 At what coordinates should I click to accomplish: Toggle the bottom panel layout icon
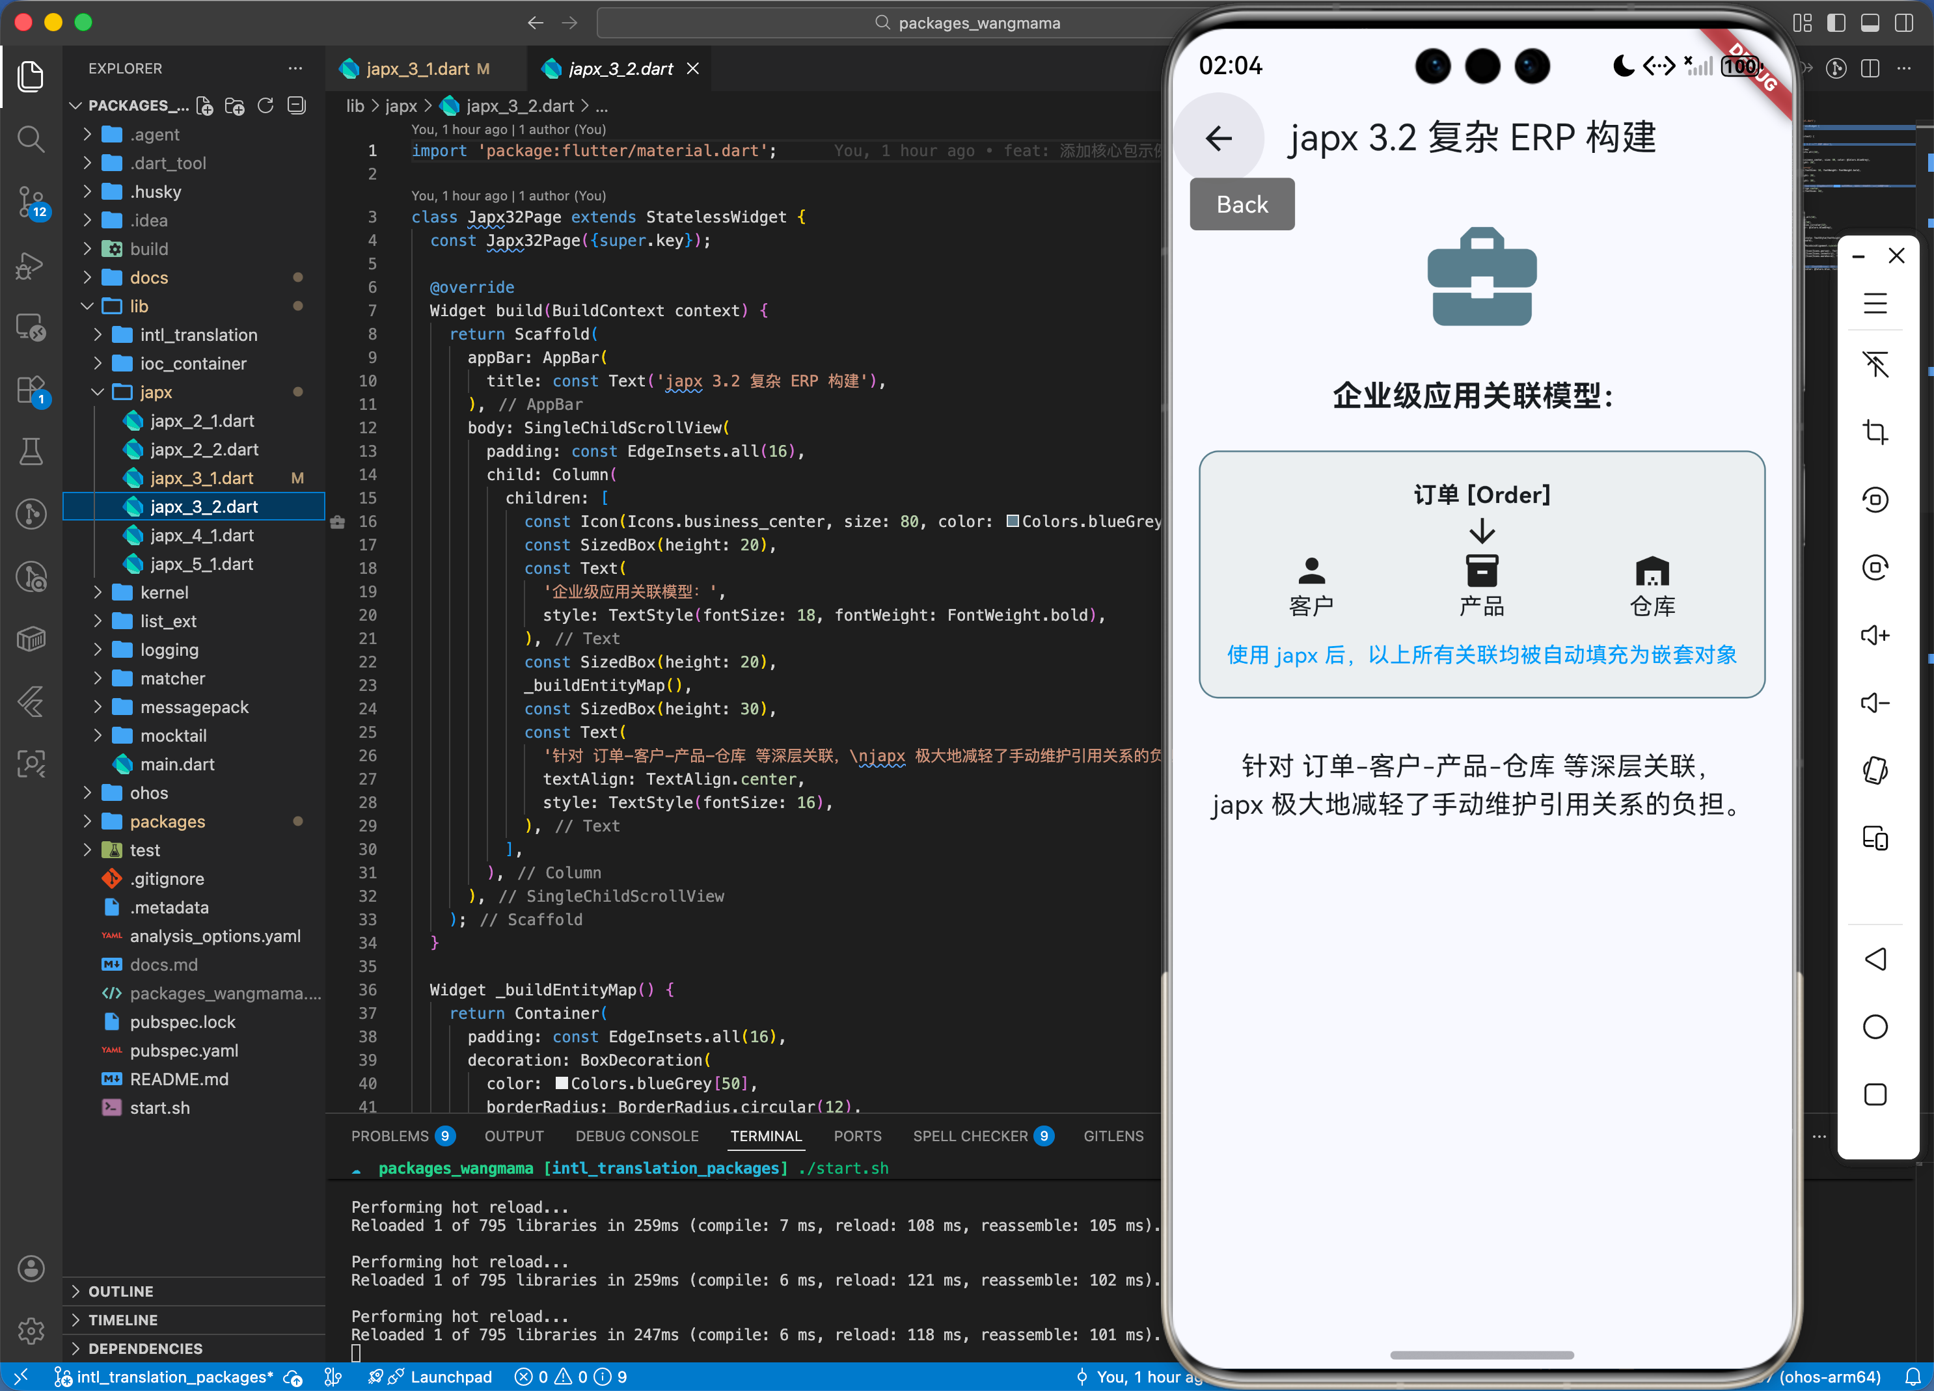[1870, 23]
